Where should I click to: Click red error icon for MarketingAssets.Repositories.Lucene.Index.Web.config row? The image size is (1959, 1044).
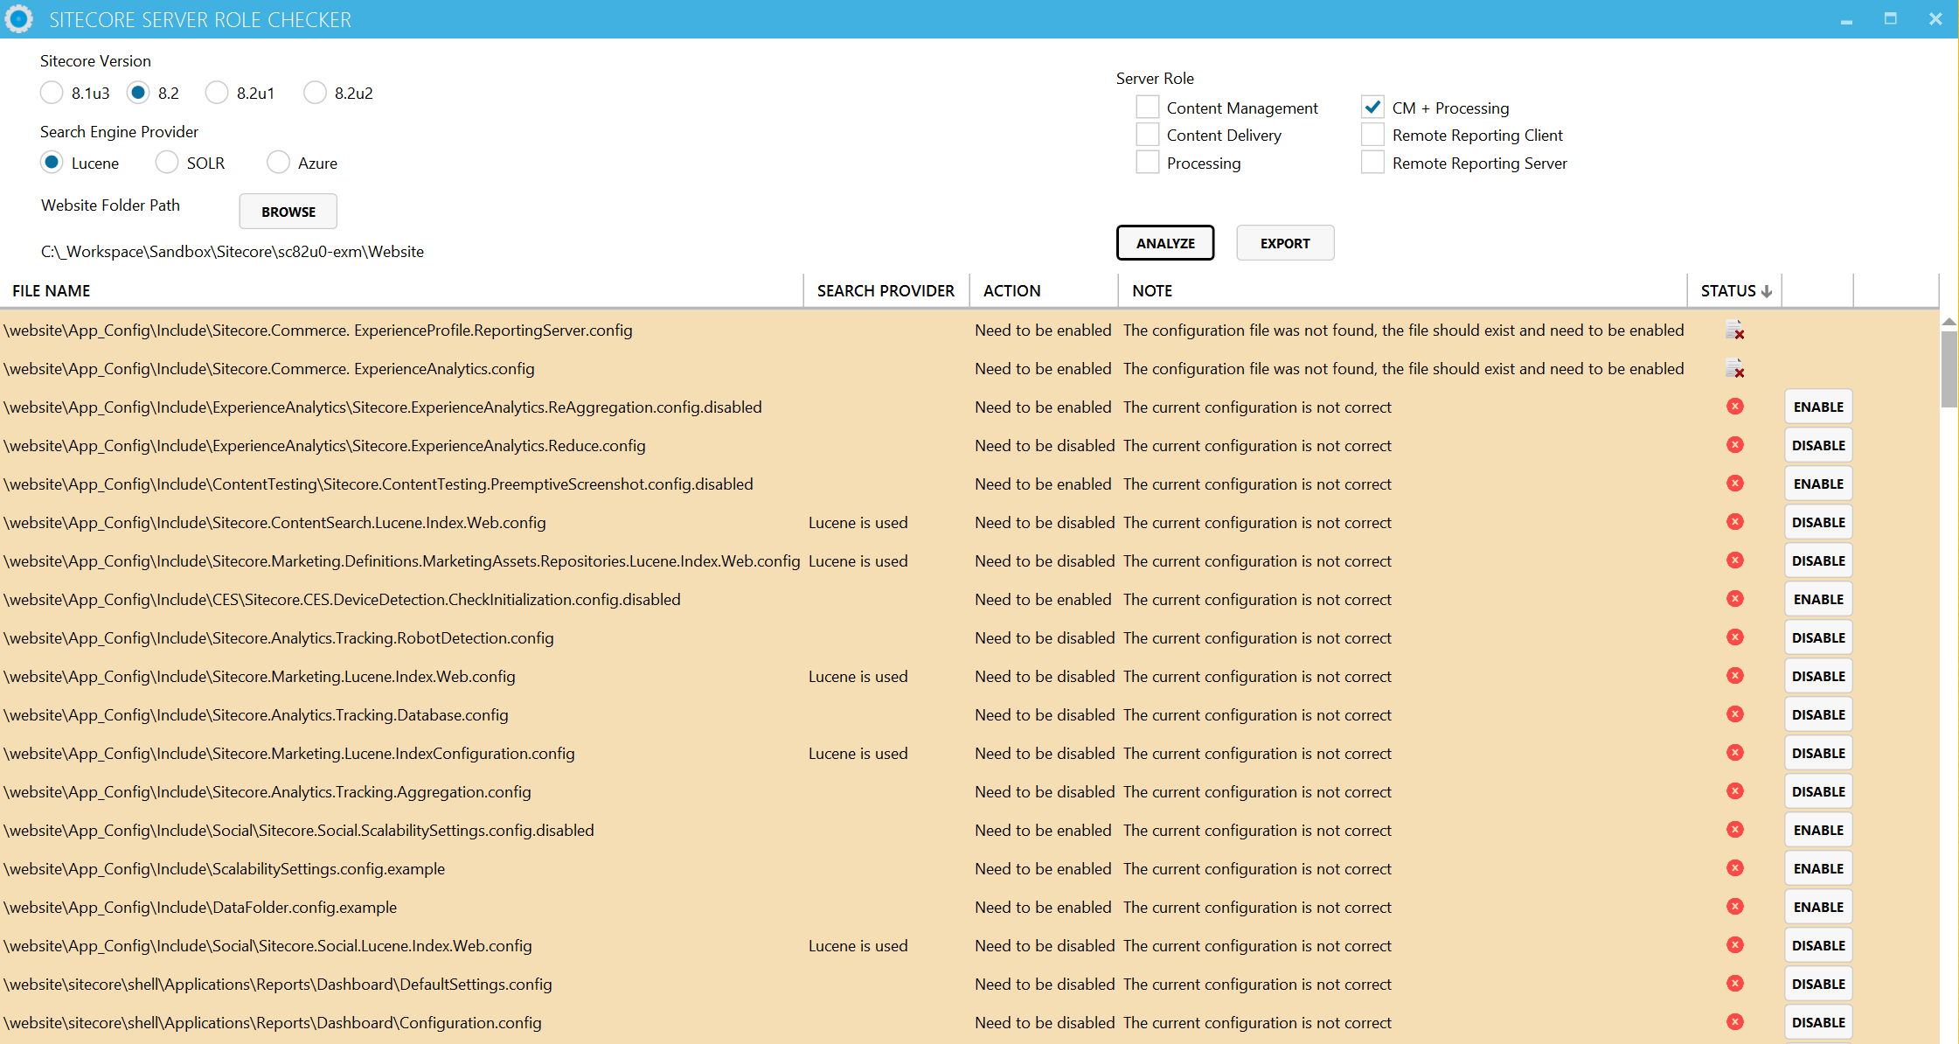pos(1735,560)
